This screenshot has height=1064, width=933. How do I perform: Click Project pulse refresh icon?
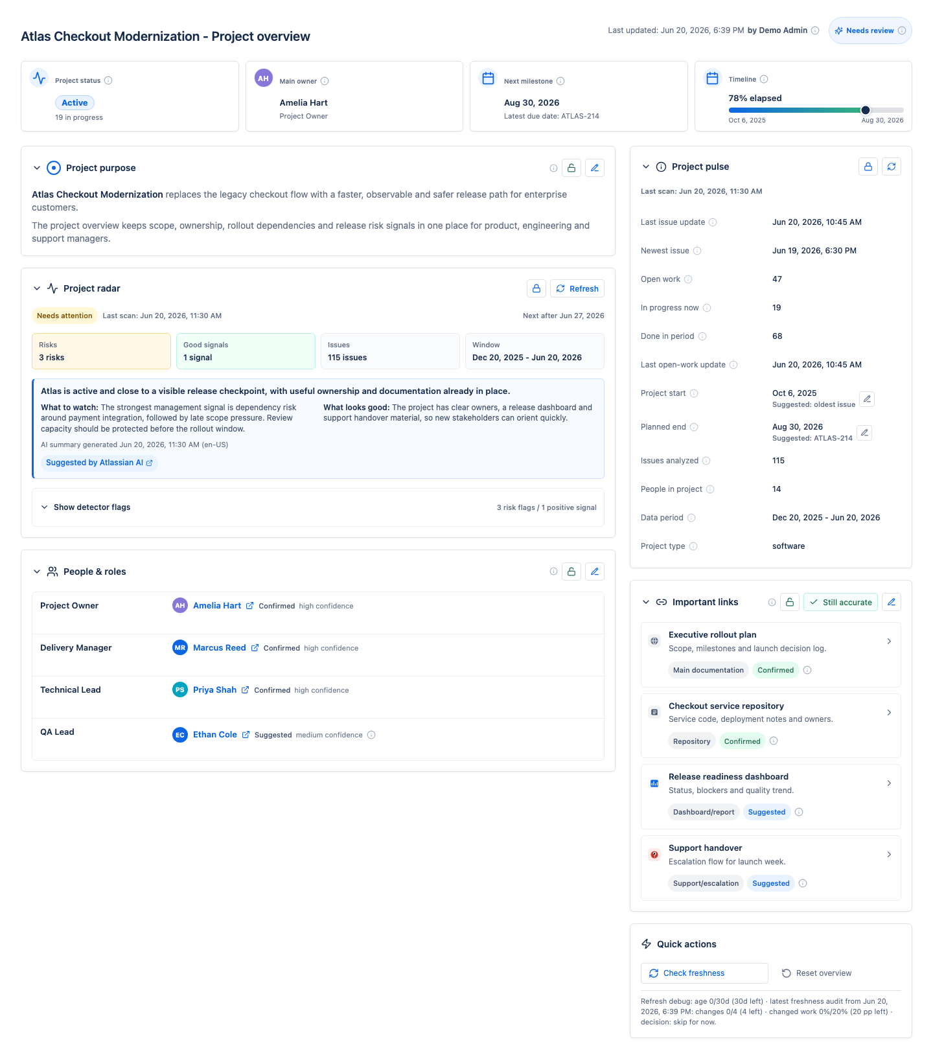[892, 167]
